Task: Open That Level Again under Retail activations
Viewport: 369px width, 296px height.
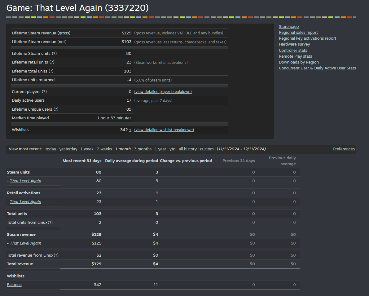Action: coord(25,201)
